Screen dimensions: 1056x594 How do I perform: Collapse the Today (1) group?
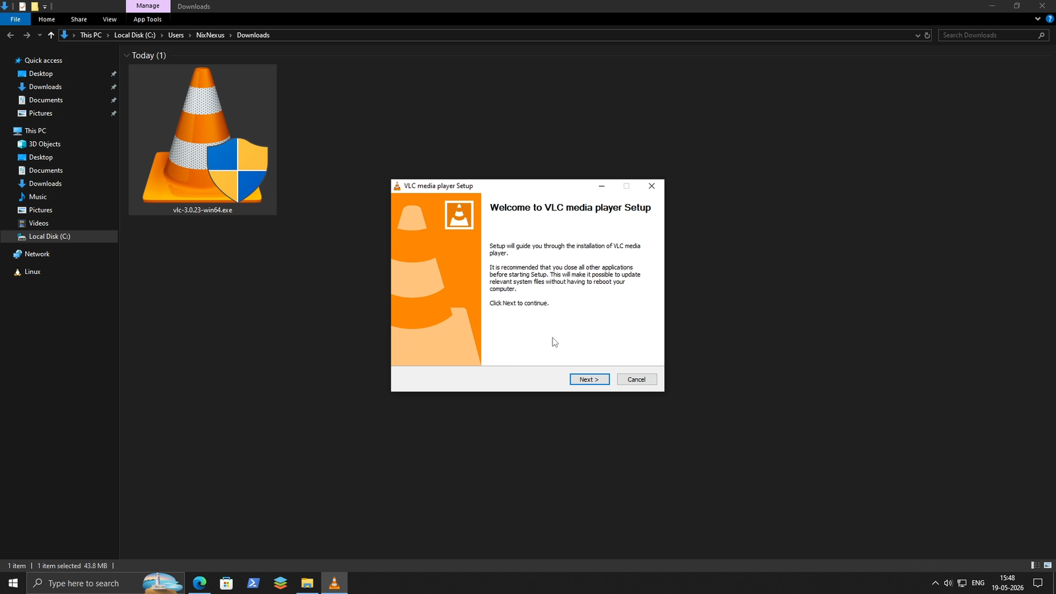click(126, 55)
